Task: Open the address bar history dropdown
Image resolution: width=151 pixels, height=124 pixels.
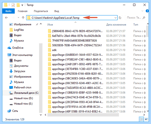Action: click(115, 18)
